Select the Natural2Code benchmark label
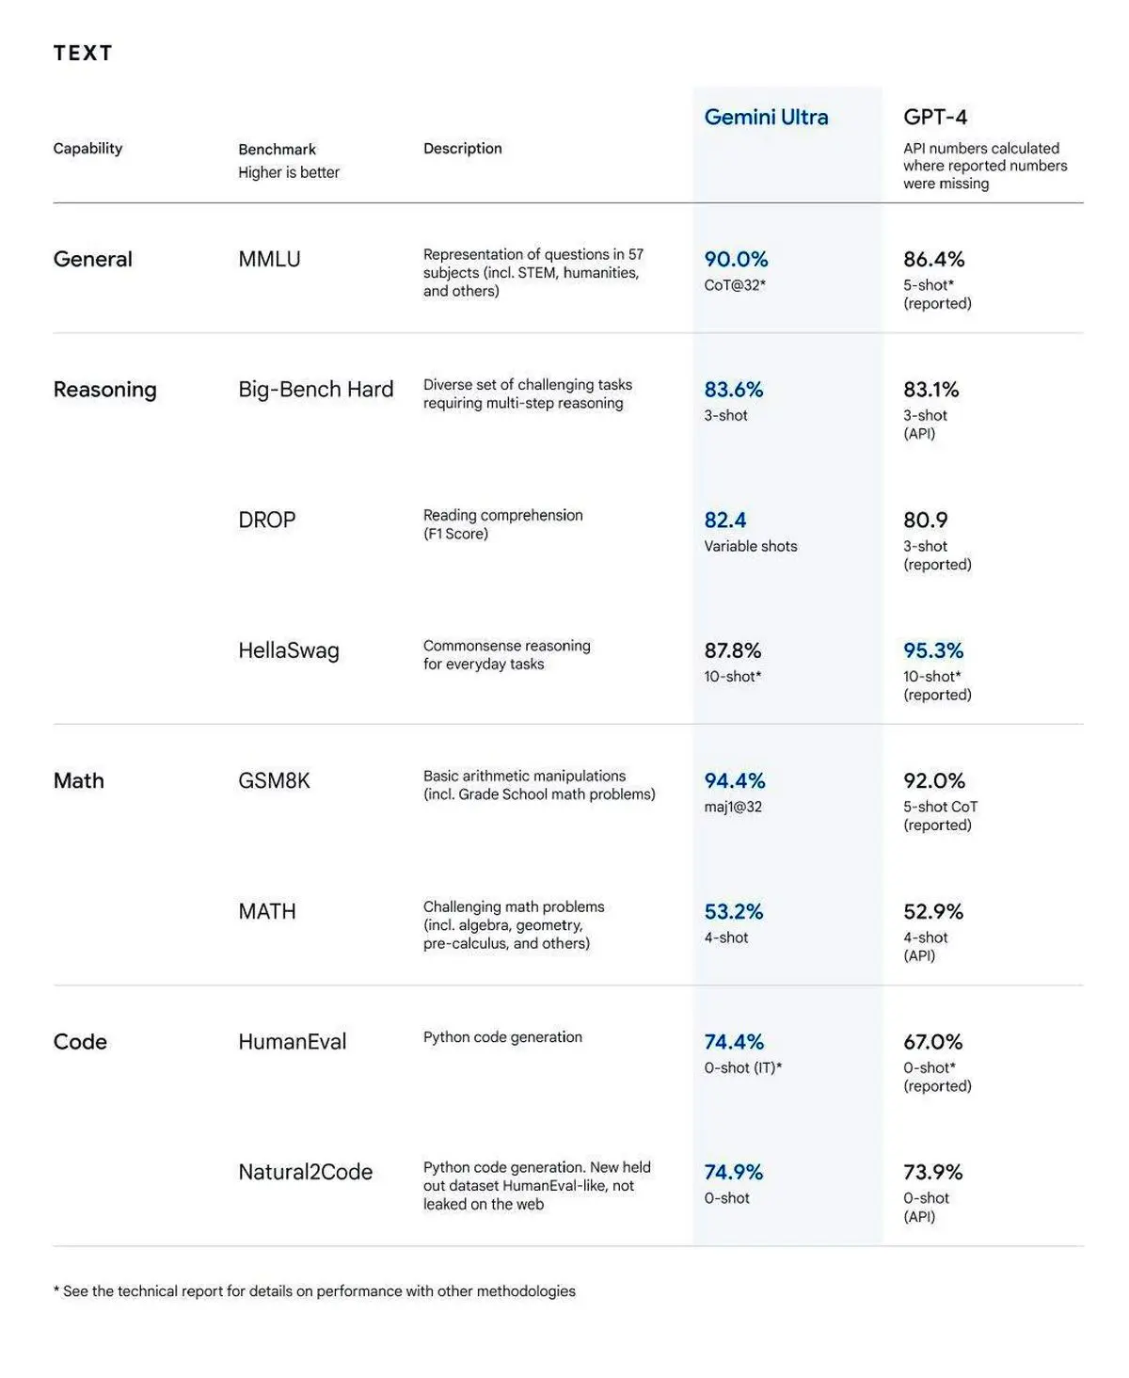 coord(305,1172)
